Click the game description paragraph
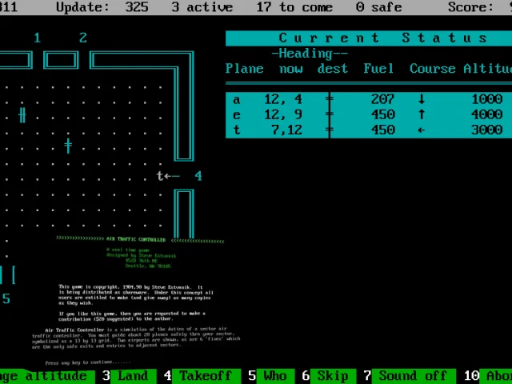Screen dimensions: 512x384 pyautogui.click(x=136, y=338)
